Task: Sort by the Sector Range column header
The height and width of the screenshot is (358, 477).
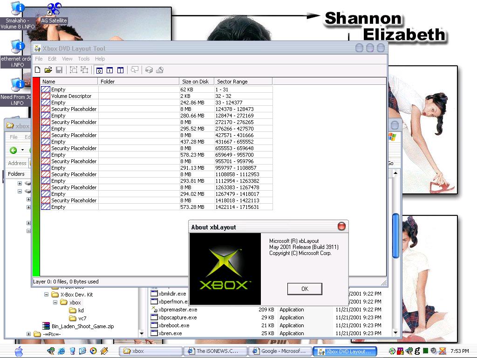Action: pyautogui.click(x=243, y=81)
